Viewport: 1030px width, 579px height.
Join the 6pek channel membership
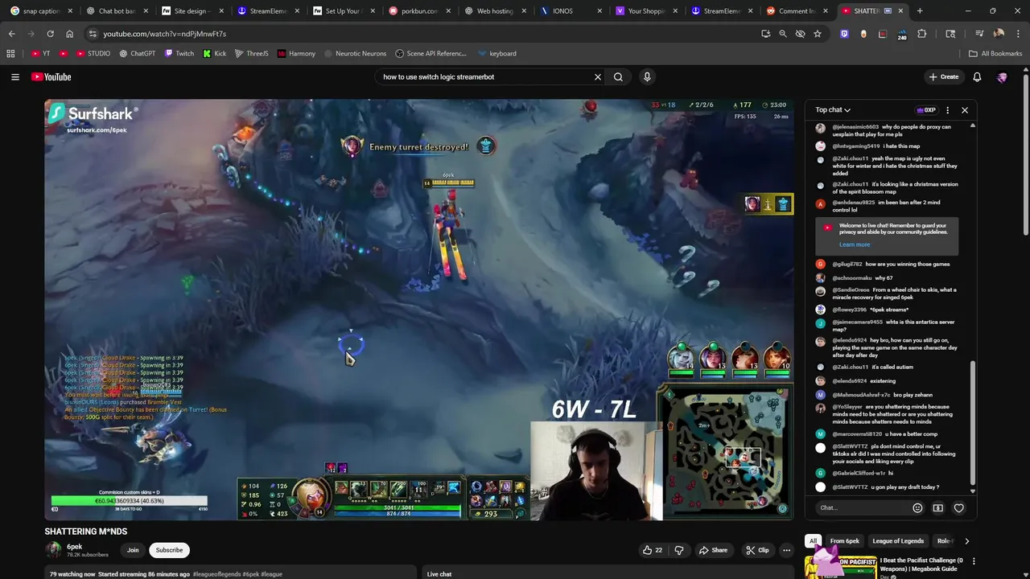(133, 550)
